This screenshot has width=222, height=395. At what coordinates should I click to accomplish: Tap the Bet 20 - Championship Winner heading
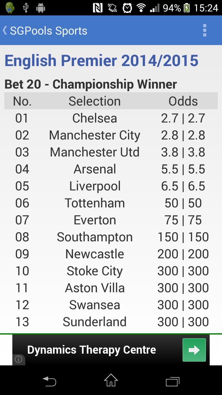90,84
